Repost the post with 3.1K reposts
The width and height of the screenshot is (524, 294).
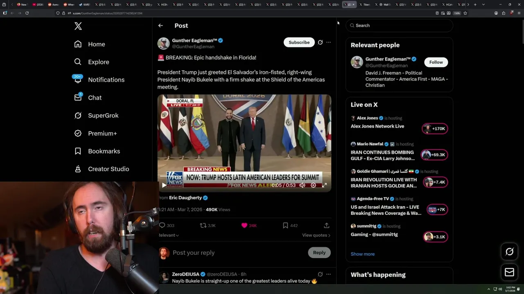[x=208, y=225]
